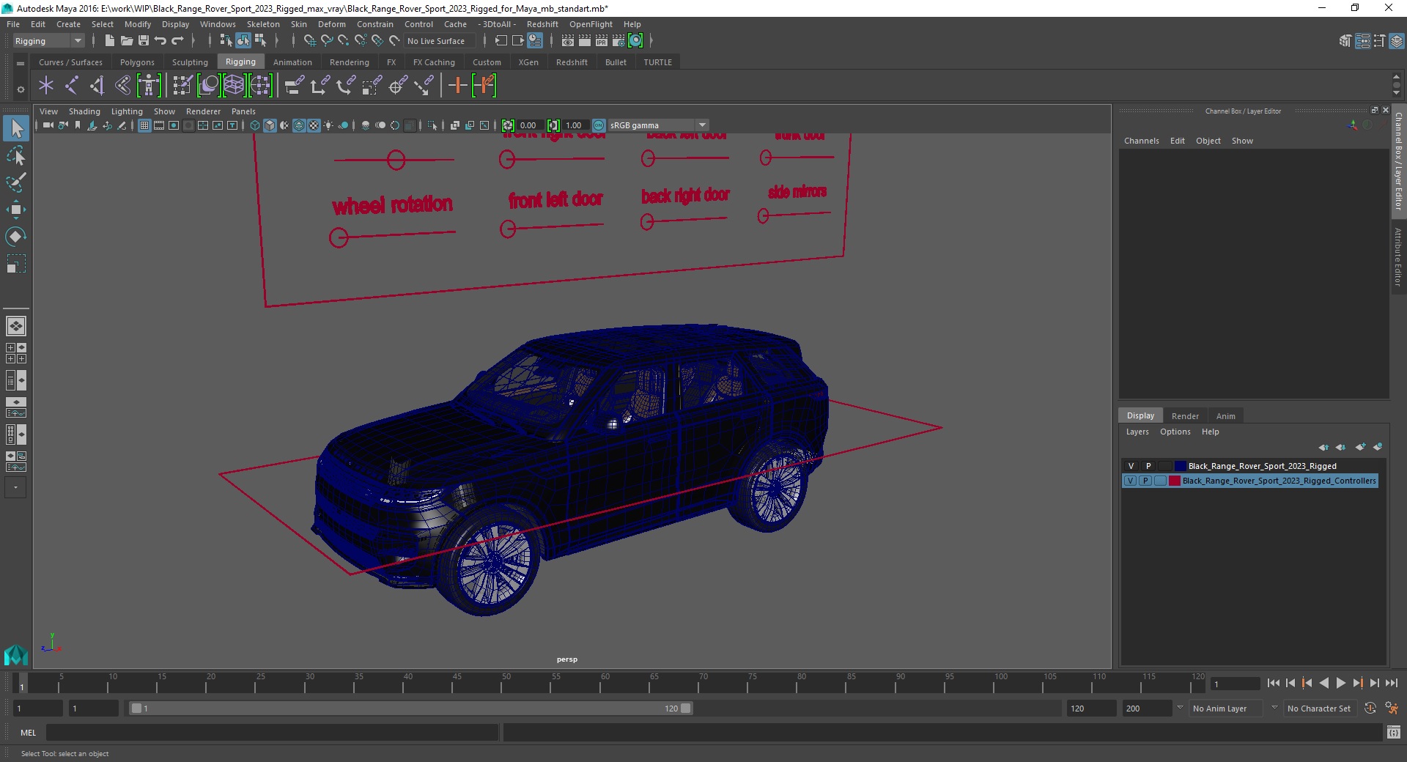Step forward one frame
Image resolution: width=1407 pixels, height=762 pixels.
point(1374,683)
